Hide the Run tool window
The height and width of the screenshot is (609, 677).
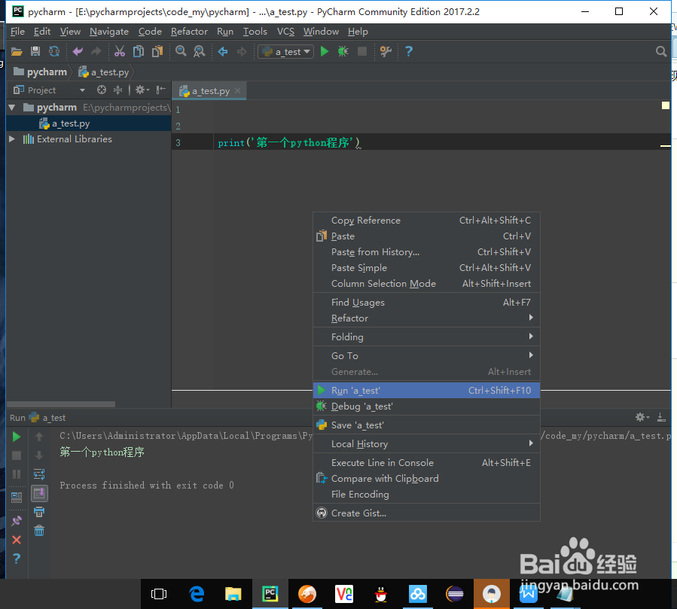pos(661,417)
